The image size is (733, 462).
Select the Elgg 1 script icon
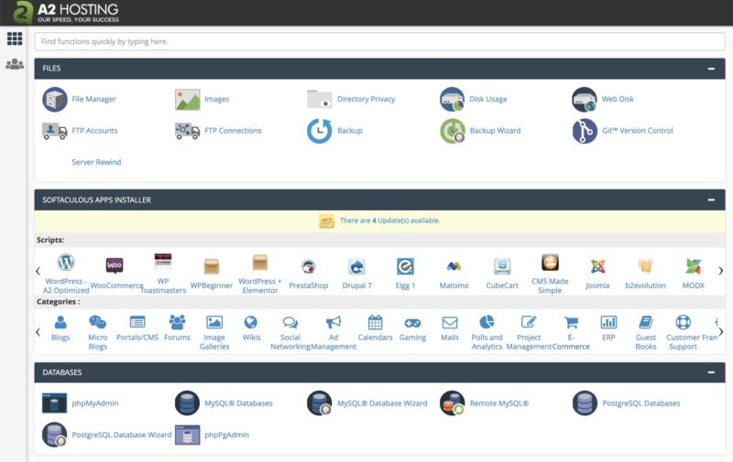(405, 266)
